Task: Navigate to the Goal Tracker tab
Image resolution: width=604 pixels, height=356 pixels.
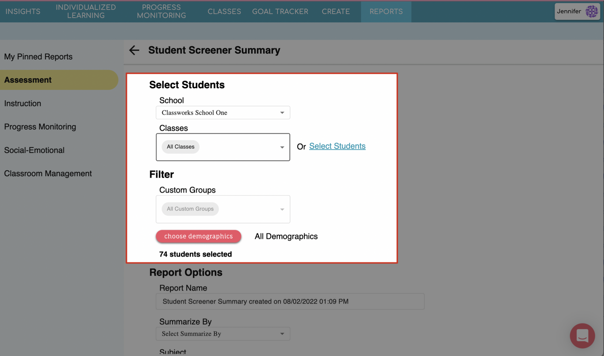Action: tap(280, 11)
